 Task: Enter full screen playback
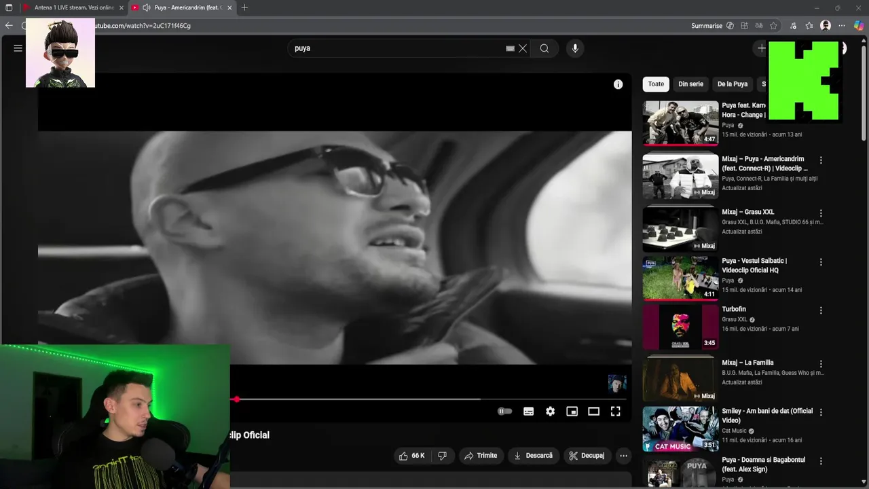pyautogui.click(x=615, y=411)
